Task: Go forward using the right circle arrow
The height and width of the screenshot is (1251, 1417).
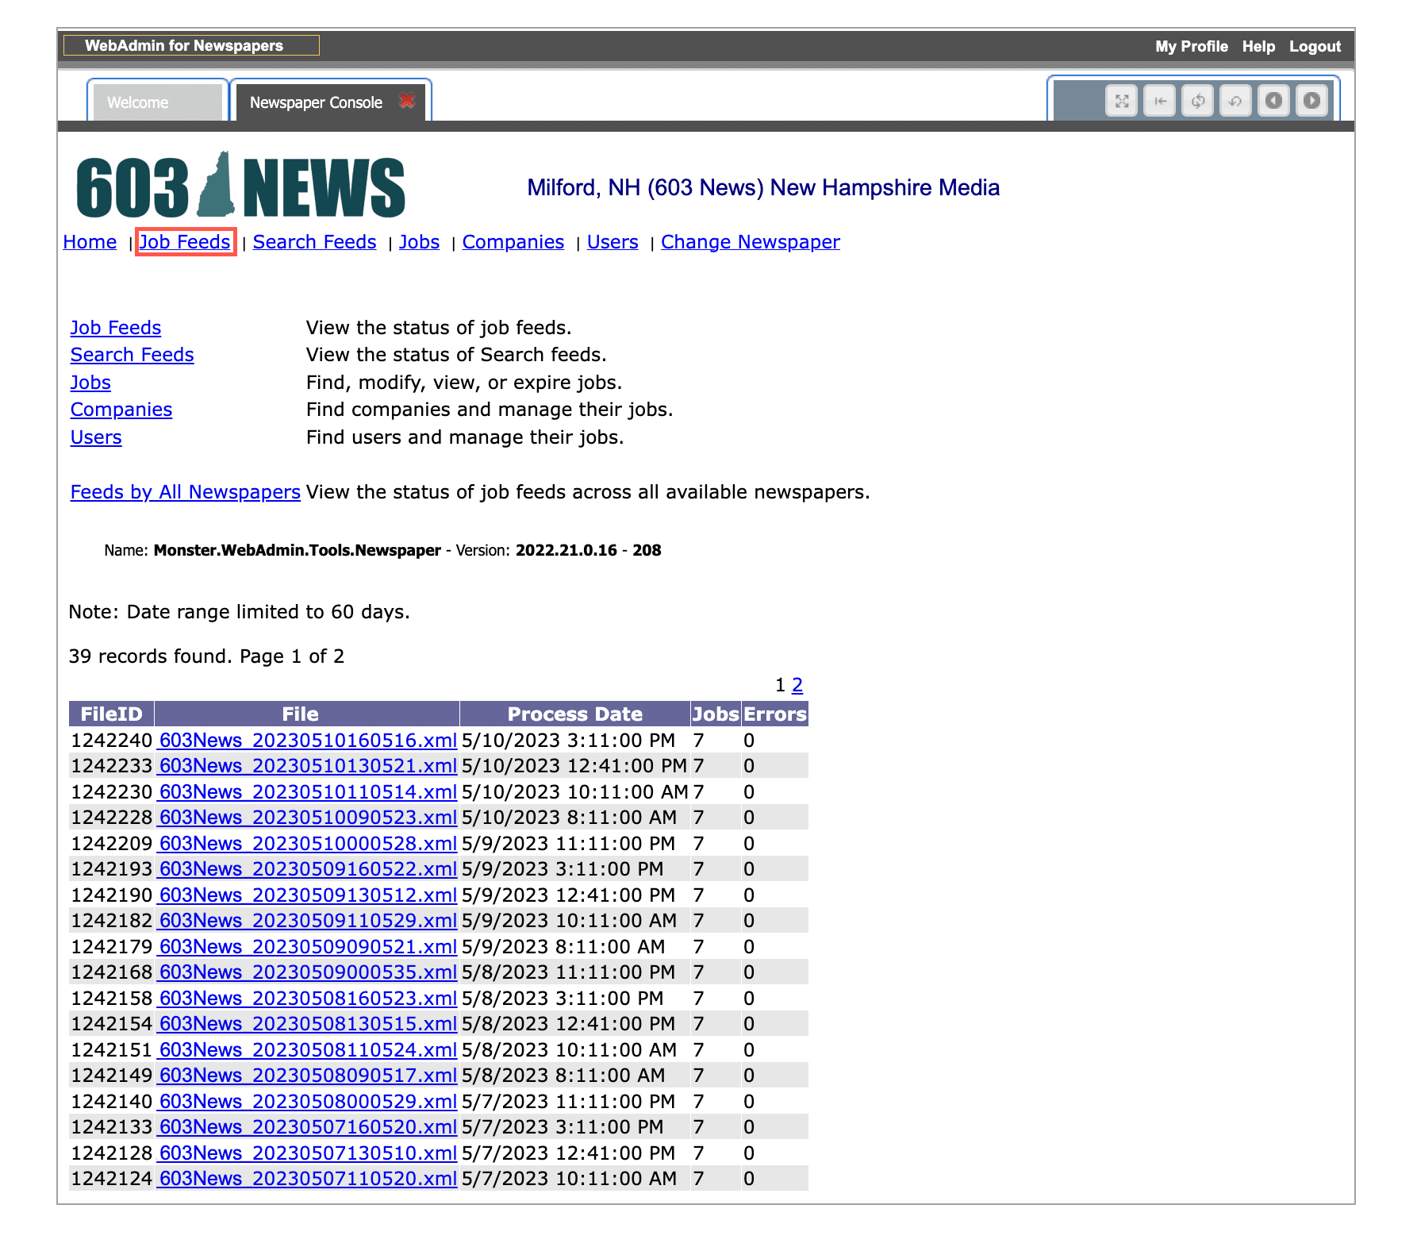Action: point(1311,101)
